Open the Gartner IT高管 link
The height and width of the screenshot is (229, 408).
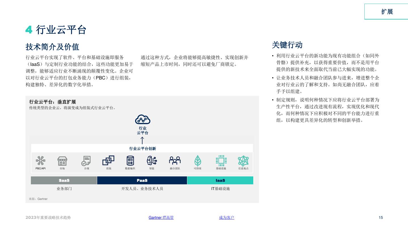point(161,217)
